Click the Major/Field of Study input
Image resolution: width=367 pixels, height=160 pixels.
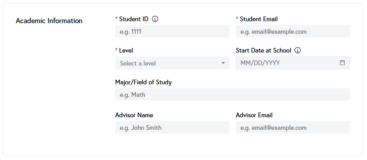233,95
